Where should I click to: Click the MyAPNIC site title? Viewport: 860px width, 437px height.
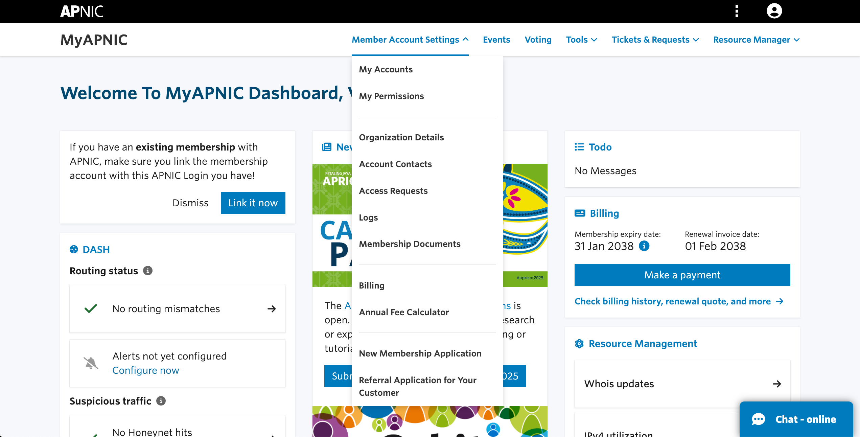tap(94, 40)
